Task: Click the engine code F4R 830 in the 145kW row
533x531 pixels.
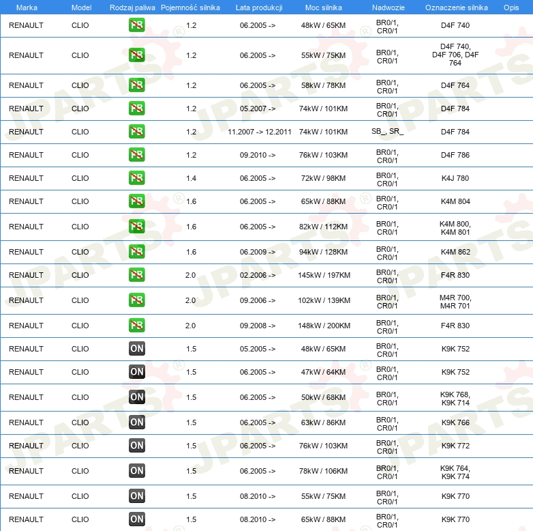Action: coord(455,275)
